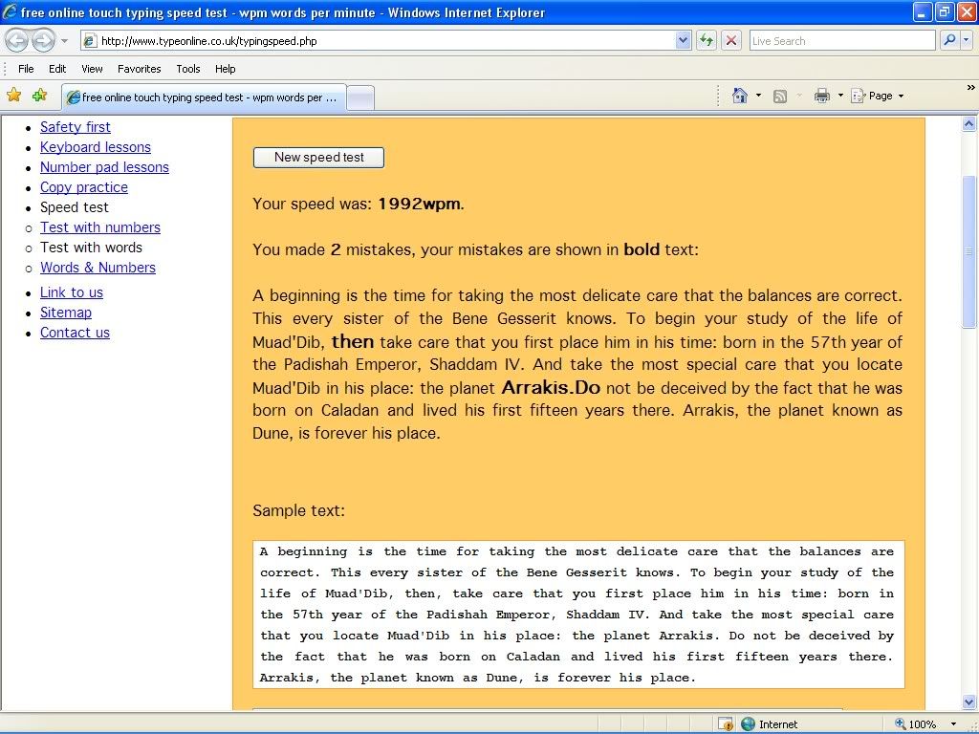The image size is (979, 734).
Task: Click the bold 'then' mistake word
Action: pyautogui.click(x=353, y=341)
